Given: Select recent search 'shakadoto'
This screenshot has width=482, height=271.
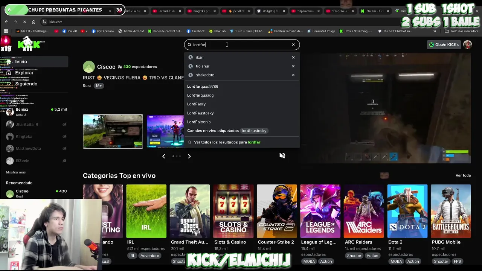Looking at the screenshot, I should point(205,75).
